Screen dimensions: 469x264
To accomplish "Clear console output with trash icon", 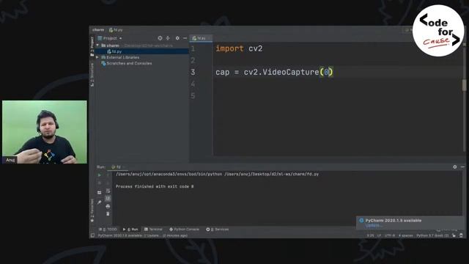I will pyautogui.click(x=108, y=213).
